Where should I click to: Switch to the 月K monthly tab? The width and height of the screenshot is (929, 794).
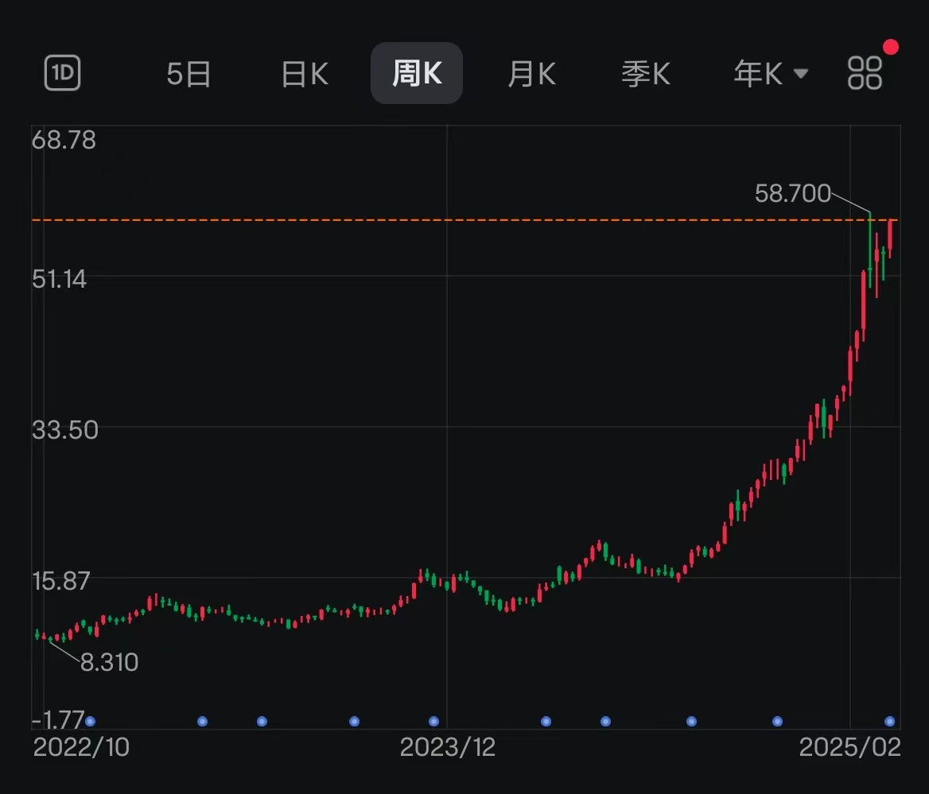(531, 74)
